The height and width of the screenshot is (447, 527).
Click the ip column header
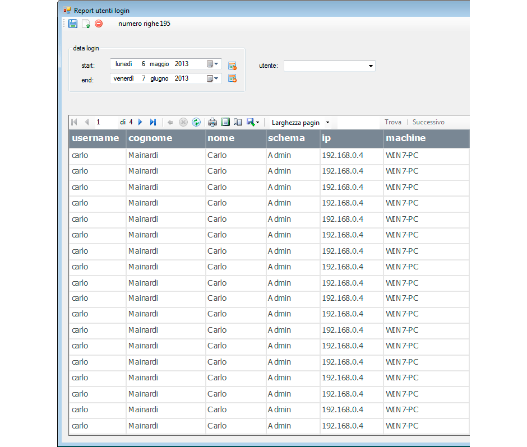click(x=352, y=138)
